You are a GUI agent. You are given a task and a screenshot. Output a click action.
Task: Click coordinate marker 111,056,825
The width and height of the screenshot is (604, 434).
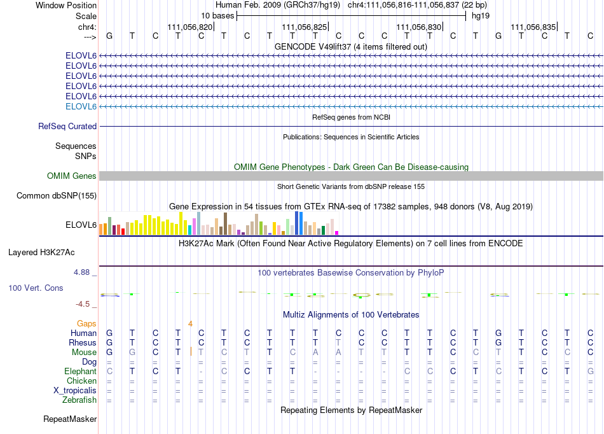(305, 27)
